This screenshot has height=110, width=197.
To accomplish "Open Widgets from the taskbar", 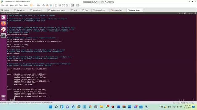I will pos(62,107).
